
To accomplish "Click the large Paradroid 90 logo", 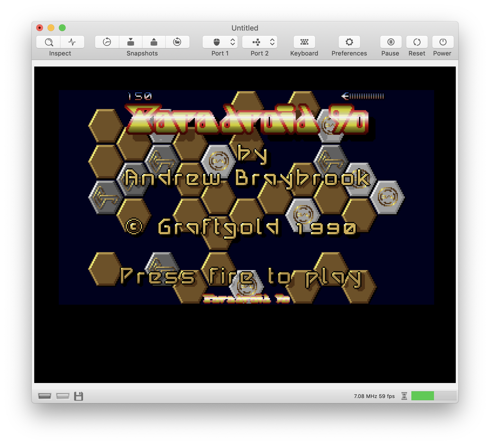I will pos(247,119).
